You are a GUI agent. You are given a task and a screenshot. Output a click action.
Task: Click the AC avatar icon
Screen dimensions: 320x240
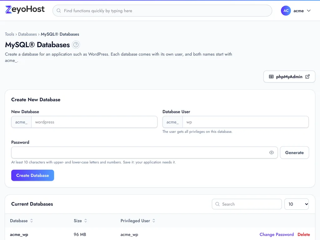286,11
